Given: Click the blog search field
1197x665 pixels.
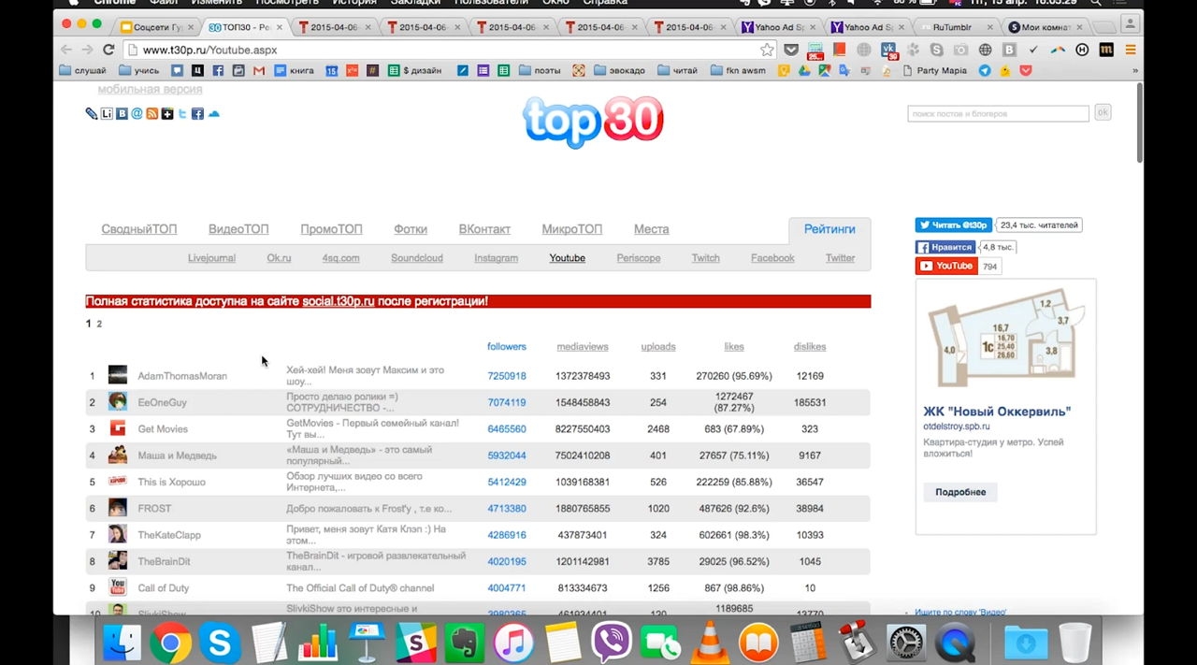Looking at the screenshot, I should [998, 113].
